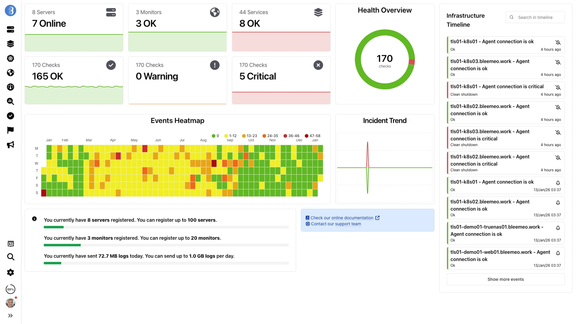The width and height of the screenshot is (576, 324).
Task: Select the globe icon for monitors
Action: [x=10, y=73]
